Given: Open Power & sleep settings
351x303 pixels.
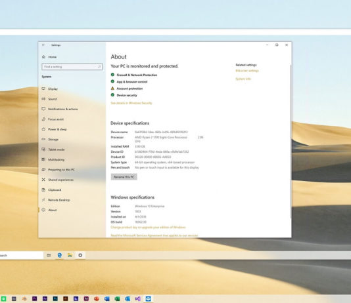Looking at the screenshot, I should 54,129.
